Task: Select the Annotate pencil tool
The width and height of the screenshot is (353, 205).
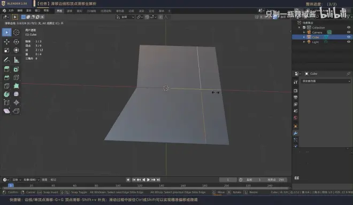Action: pyautogui.click(x=7, y=60)
